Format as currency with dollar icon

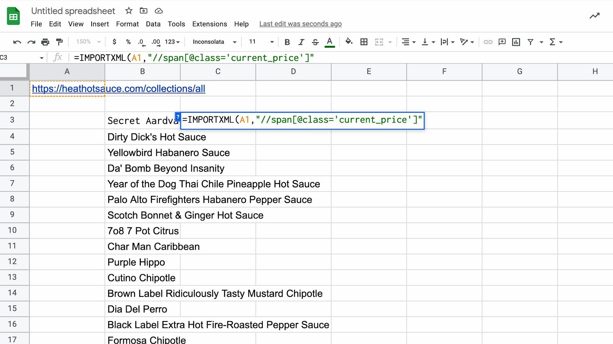(115, 42)
